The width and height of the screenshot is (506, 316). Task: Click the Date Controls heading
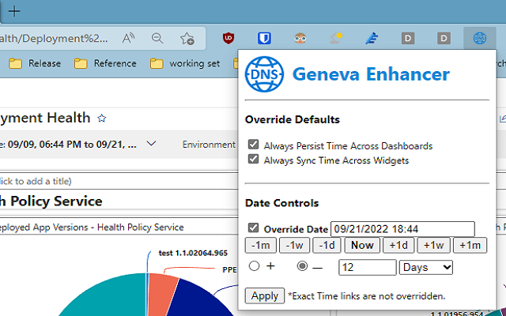281,203
